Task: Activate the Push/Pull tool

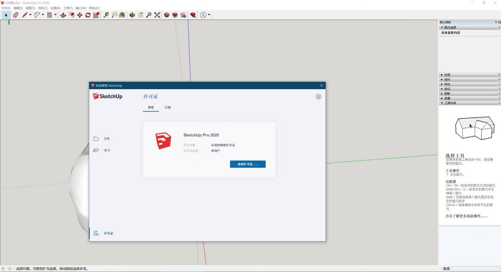Action: (63, 15)
